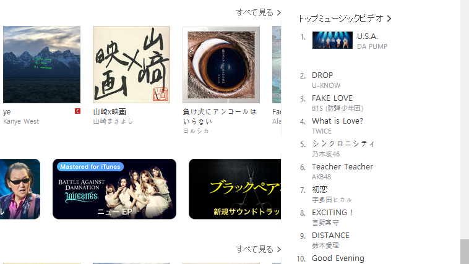Open the ye album cover by Kanye West
The width and height of the screenshot is (469, 264).
[41, 64]
